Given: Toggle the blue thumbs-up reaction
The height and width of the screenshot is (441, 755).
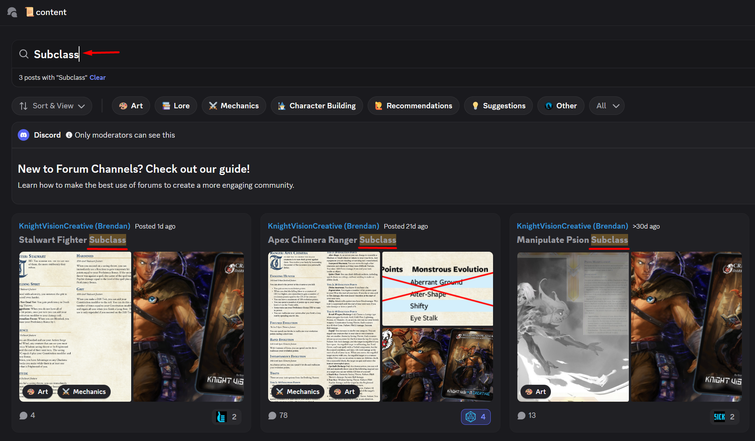Looking at the screenshot, I should click(226, 417).
